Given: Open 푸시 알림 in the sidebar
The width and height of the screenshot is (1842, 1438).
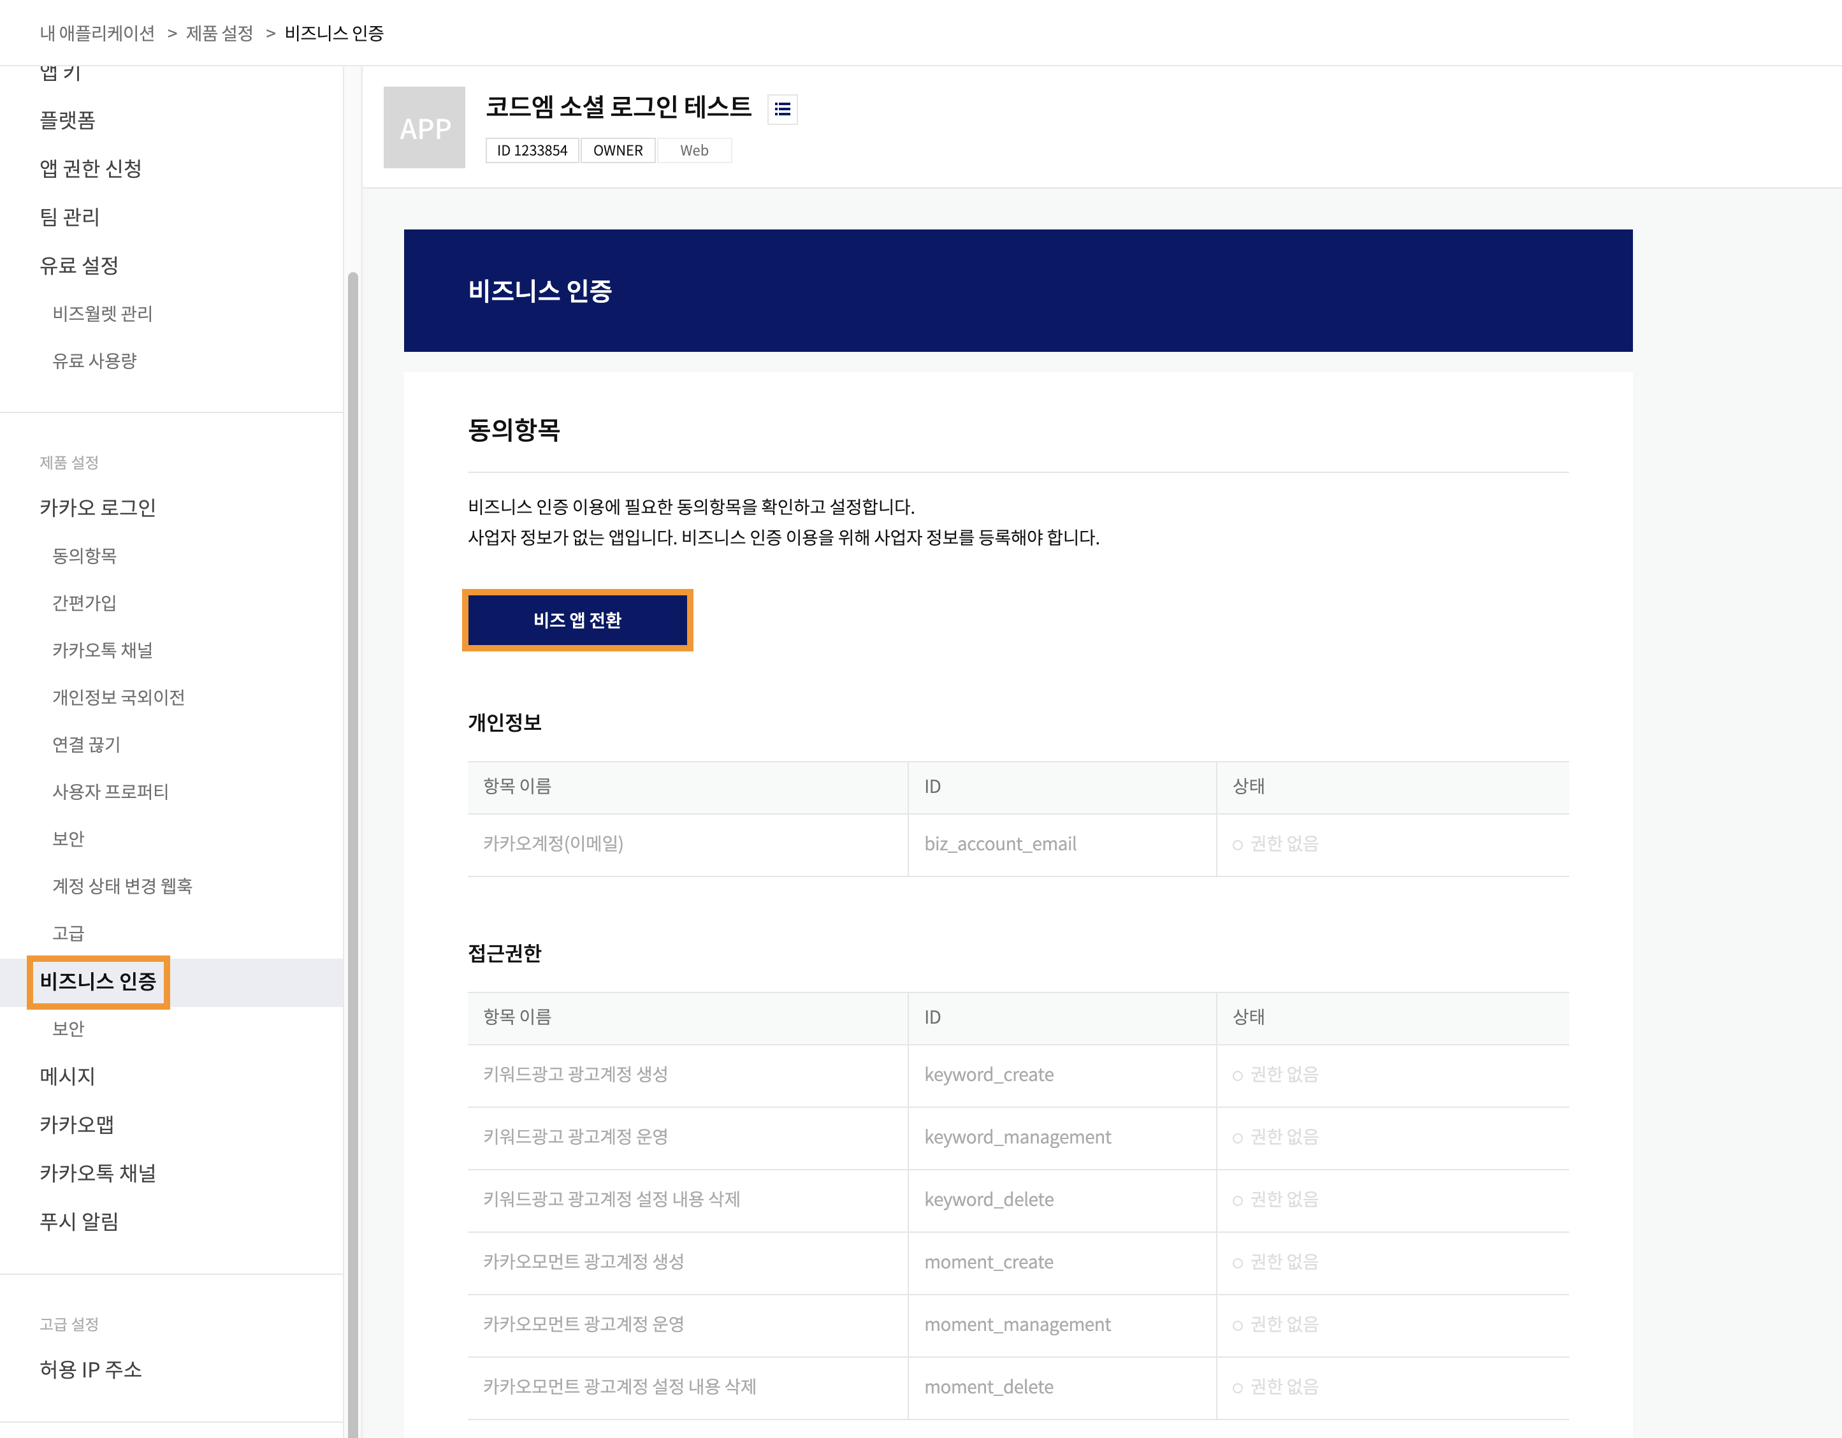Looking at the screenshot, I should pyautogui.click(x=78, y=1222).
